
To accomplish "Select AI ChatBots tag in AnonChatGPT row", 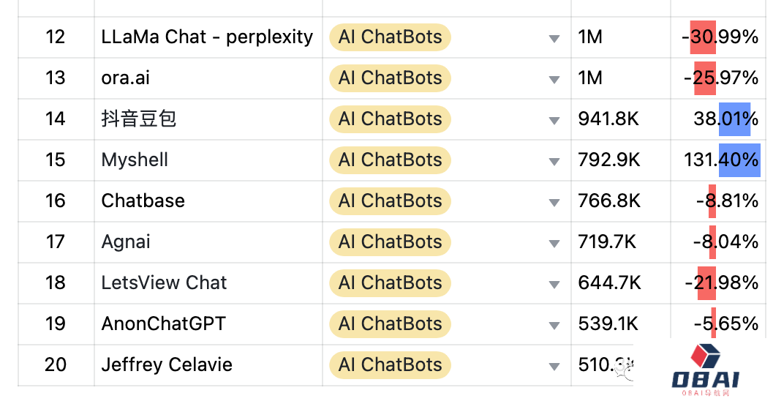I will 390,324.
